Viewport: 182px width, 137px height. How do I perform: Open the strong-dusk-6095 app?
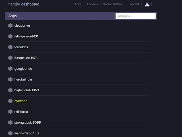tap(28, 123)
